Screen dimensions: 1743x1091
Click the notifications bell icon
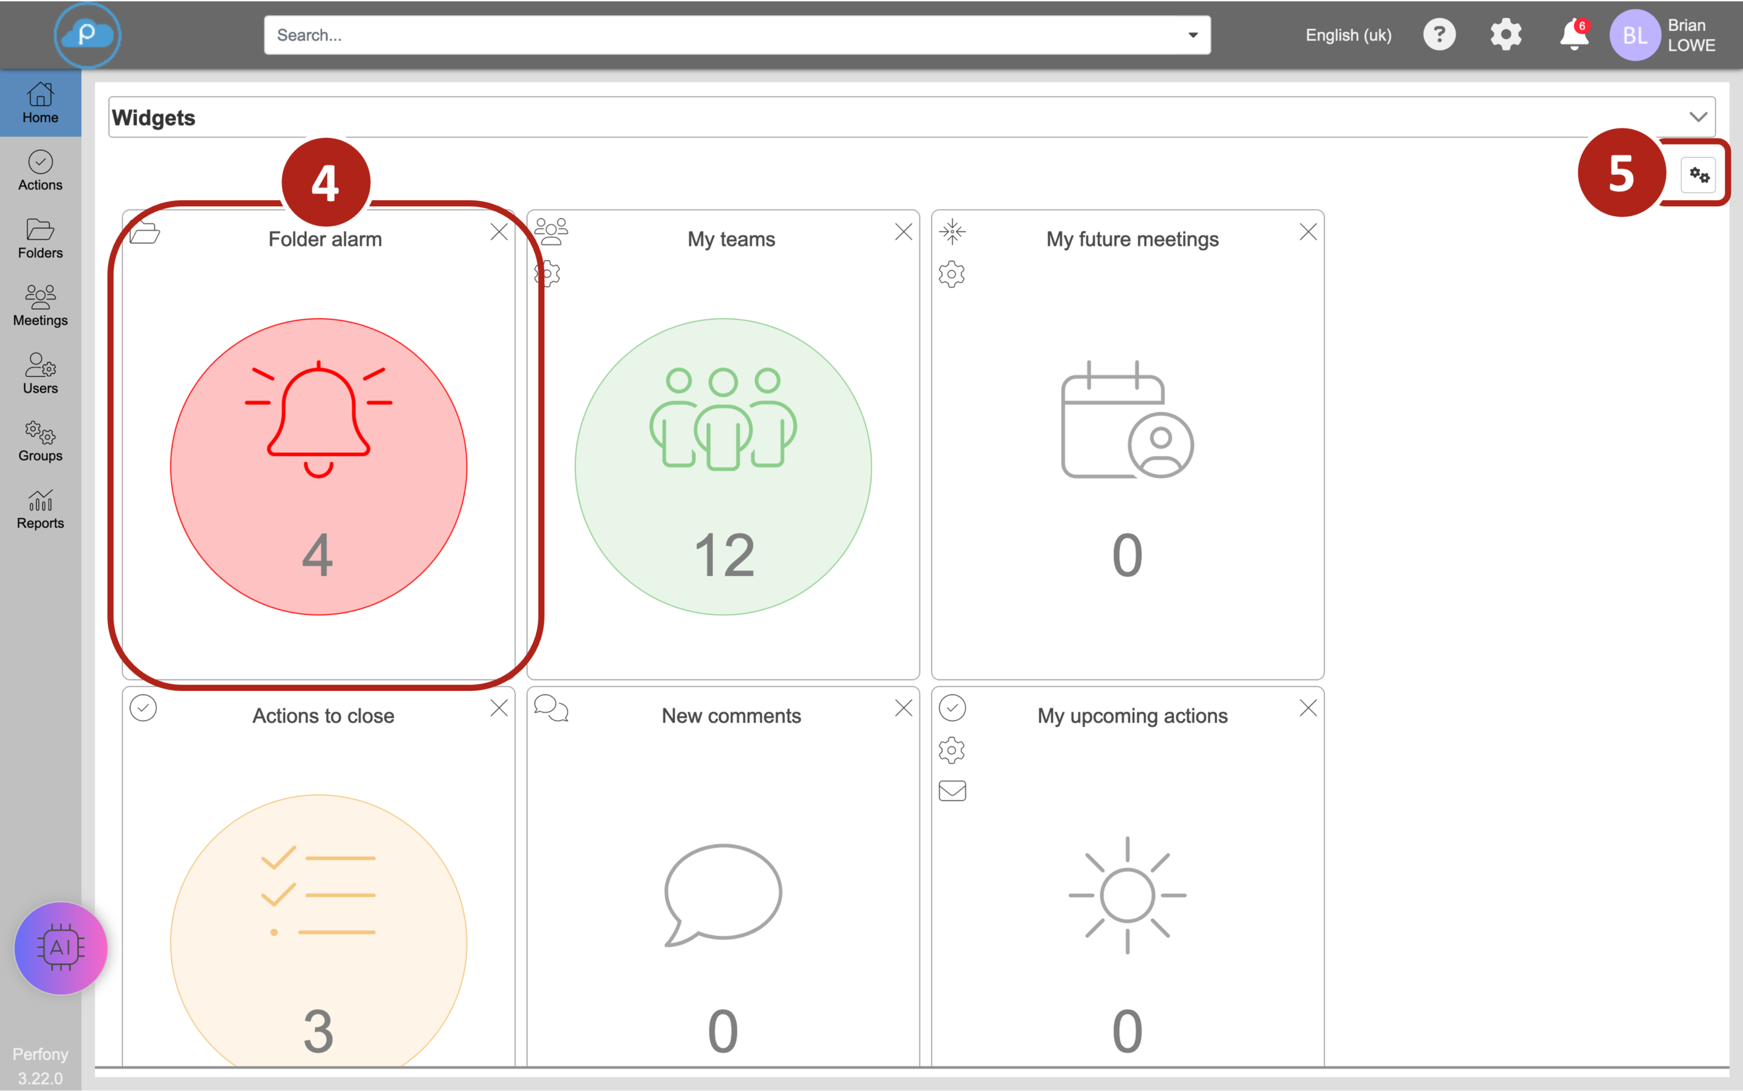tap(1574, 34)
